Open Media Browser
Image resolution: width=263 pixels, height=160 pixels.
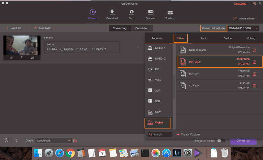244,19
